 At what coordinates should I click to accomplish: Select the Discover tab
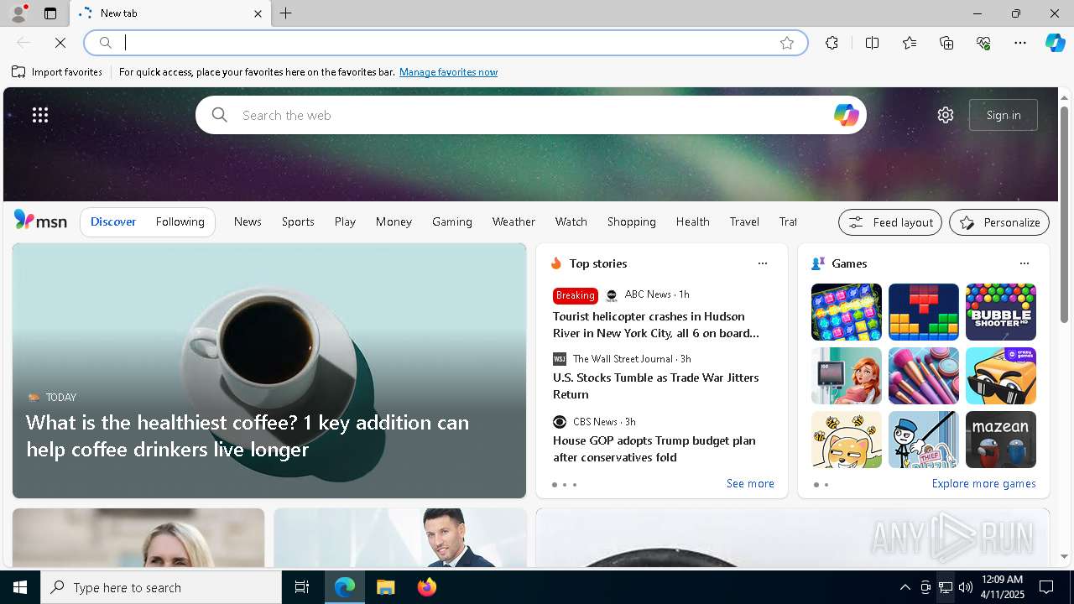(x=113, y=221)
